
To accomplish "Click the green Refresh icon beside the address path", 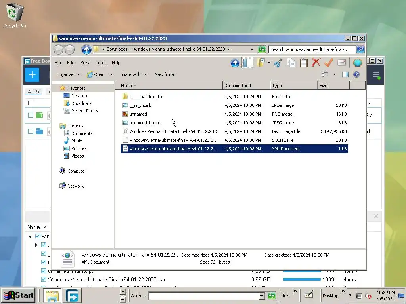I will tap(262, 49).
